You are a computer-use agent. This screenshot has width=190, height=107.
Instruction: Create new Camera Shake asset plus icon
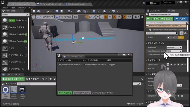coord(178,65)
